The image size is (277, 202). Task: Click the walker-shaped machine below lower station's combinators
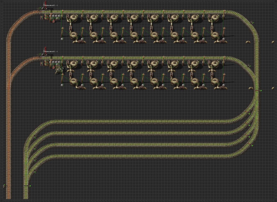tap(59, 70)
